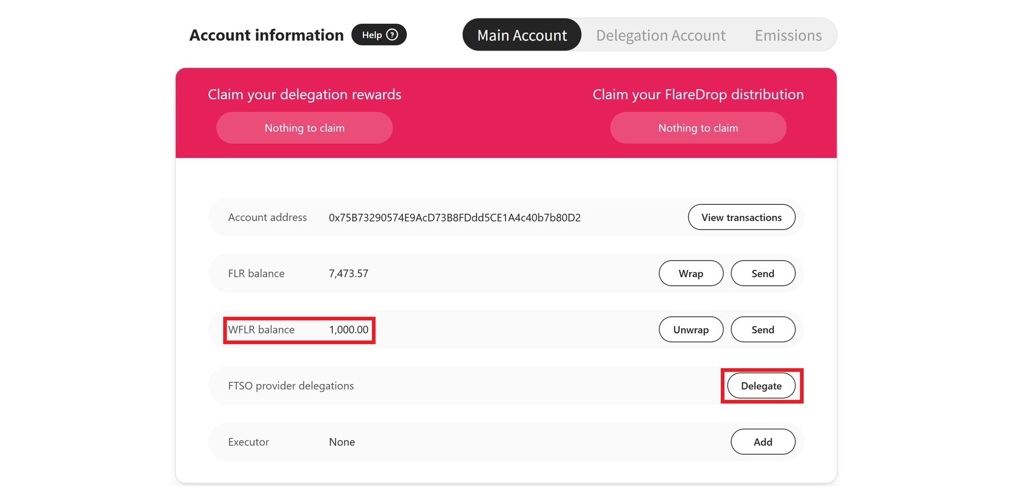Viewport: 1011px width, 501px height.
Task: Add an executor
Action: click(762, 442)
